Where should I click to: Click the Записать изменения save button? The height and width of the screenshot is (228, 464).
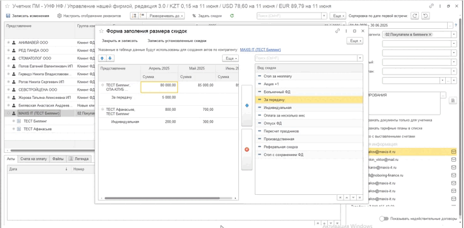coord(28,16)
